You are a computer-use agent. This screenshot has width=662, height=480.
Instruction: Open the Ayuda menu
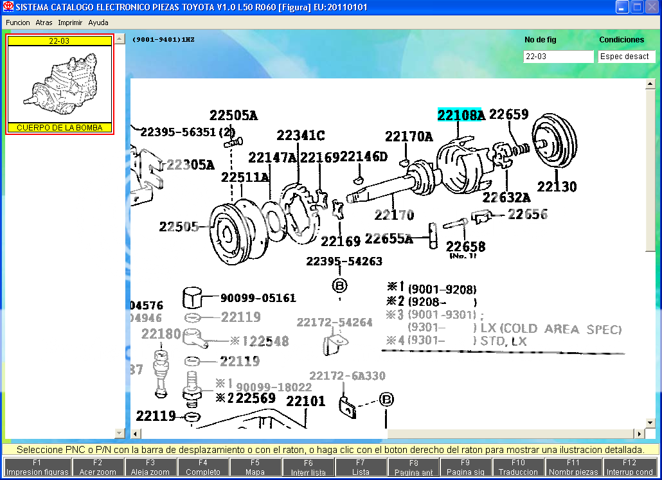[98, 22]
